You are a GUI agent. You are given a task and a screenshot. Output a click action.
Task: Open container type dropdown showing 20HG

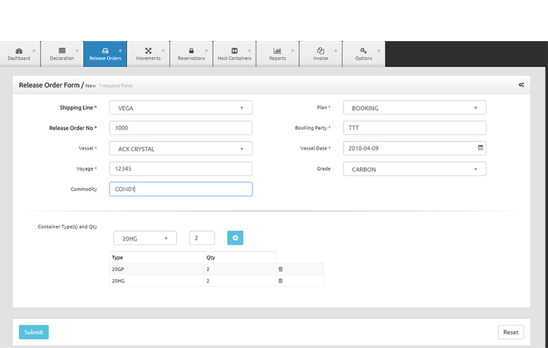pyautogui.click(x=145, y=238)
